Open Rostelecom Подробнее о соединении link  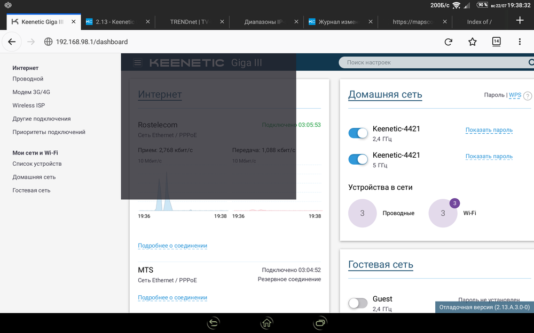pos(172,246)
